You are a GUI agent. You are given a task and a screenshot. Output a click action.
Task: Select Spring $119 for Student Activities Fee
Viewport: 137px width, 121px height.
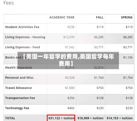(129, 27)
